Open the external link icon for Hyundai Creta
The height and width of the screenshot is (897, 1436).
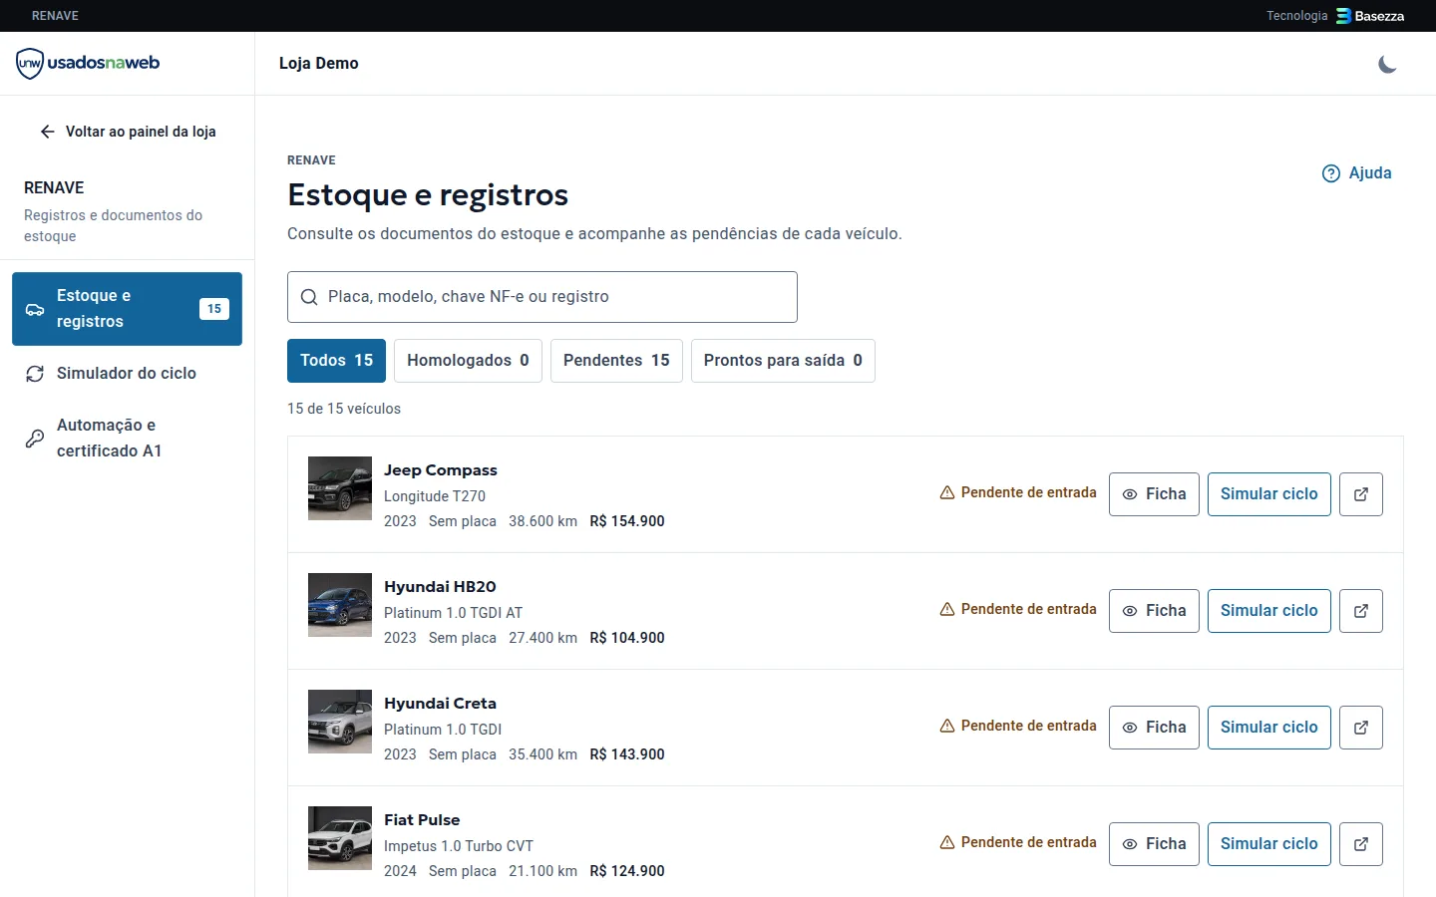coord(1361,728)
